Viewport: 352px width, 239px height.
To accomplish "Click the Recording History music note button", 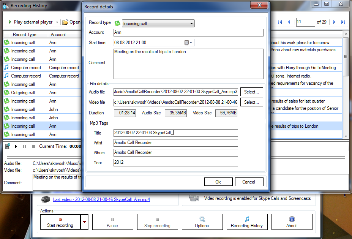I will (246, 222).
